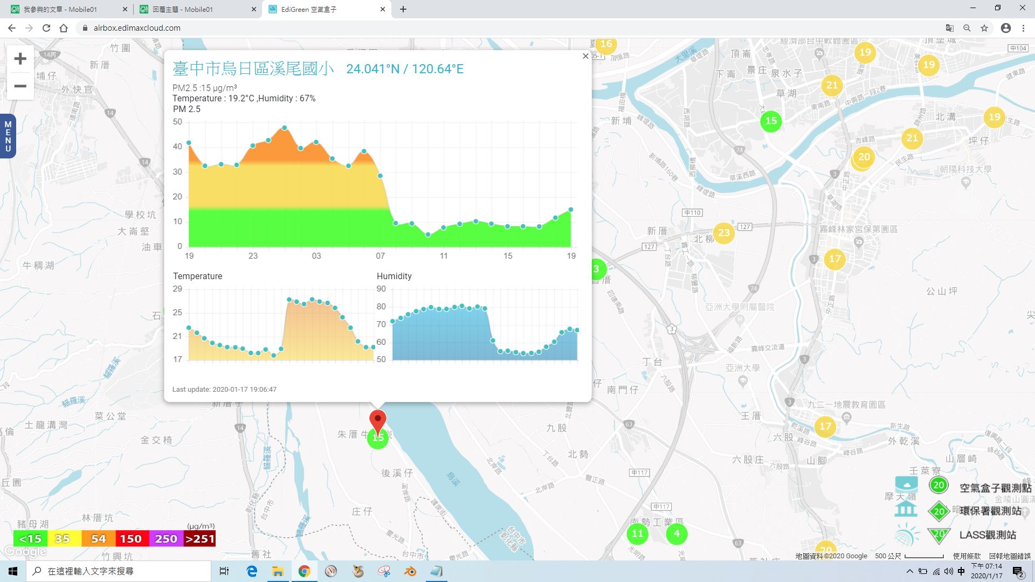Select yellow marker 17 near 霧峰林家宮保第園區
The height and width of the screenshot is (582, 1035).
tap(835, 259)
